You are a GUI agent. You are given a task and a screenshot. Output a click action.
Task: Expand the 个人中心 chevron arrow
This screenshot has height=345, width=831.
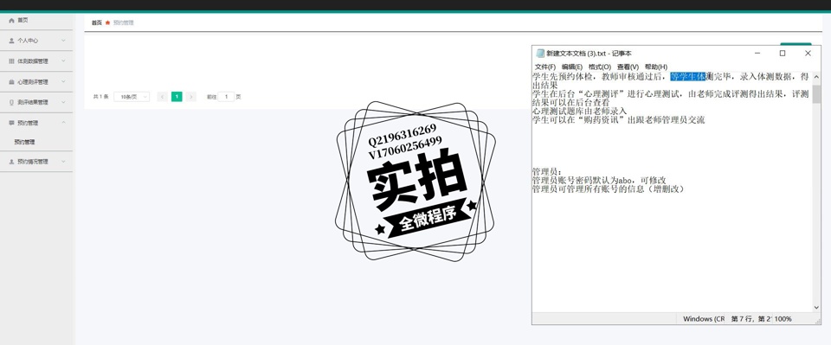point(63,41)
